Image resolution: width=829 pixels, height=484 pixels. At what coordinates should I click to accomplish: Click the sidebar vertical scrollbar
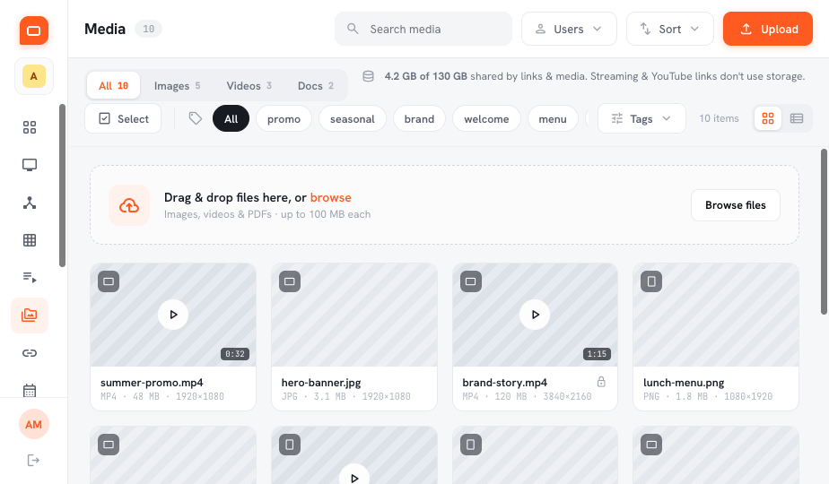click(x=63, y=185)
